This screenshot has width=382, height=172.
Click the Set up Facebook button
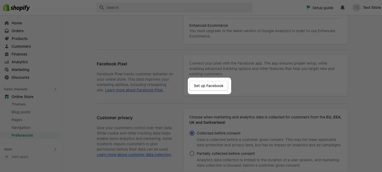[209, 86]
